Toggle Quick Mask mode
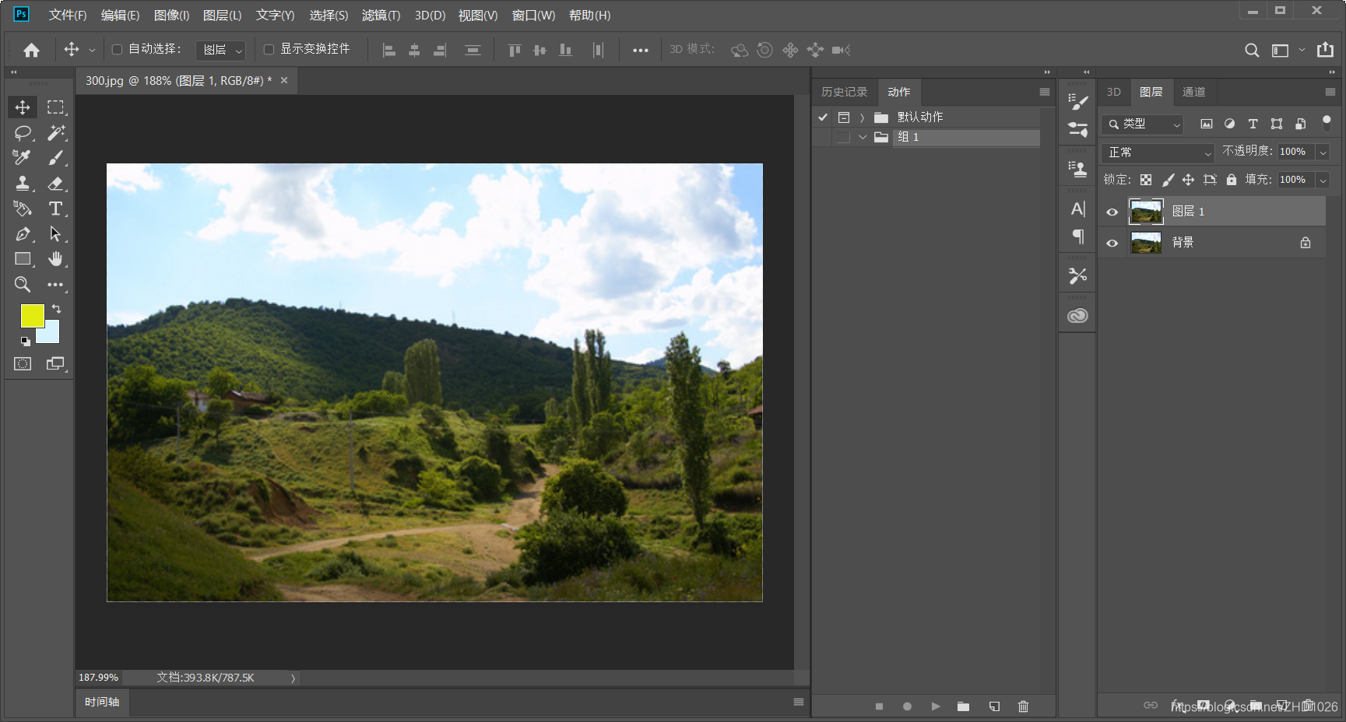 coord(23,363)
